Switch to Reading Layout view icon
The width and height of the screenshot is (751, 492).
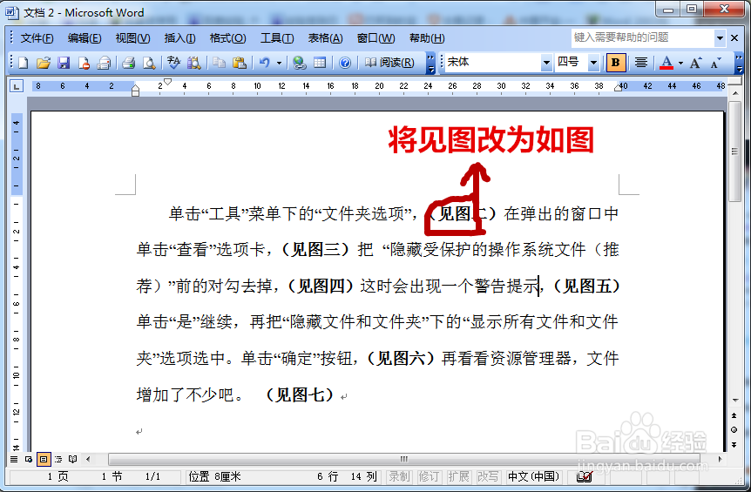(x=73, y=460)
